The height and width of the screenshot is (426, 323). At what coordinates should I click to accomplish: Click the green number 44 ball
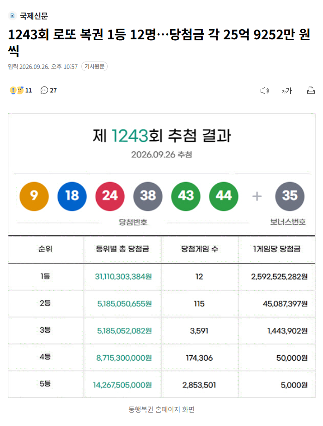pos(224,197)
